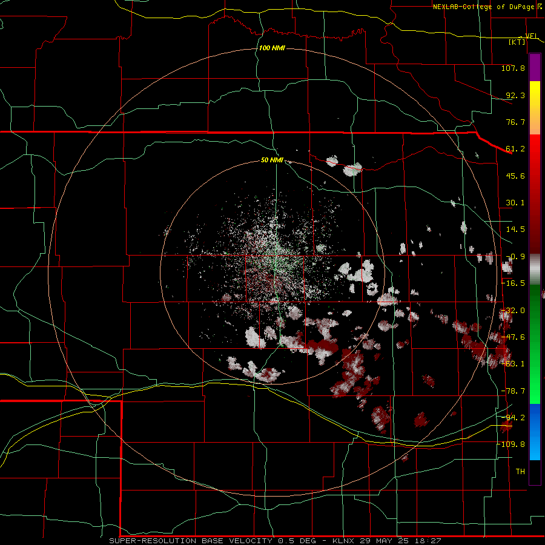
Task: Click the -78.7 value on the velocity scale
Action: 513,391
